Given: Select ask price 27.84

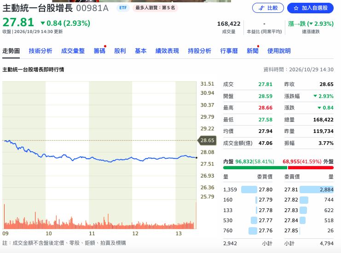Looking at the screenshot, I should [291, 220].
